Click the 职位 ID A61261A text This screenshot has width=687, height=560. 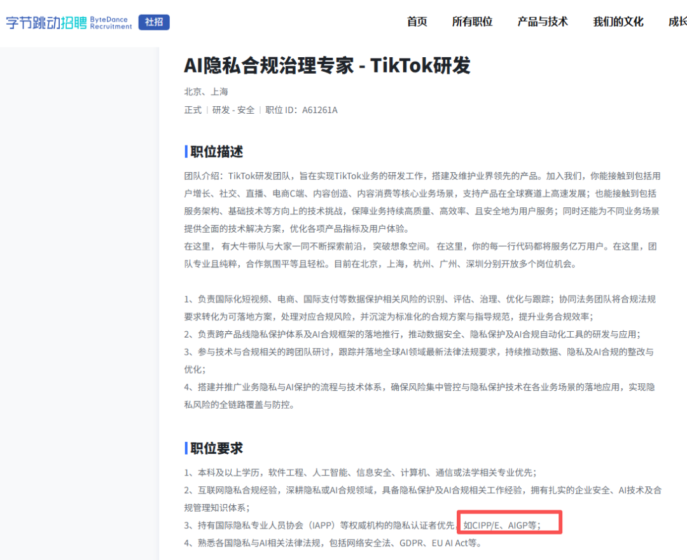coord(302,110)
